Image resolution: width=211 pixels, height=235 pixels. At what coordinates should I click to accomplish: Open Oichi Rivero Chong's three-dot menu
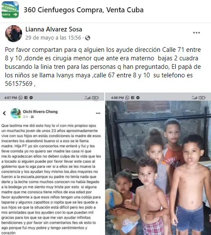pos(98,113)
